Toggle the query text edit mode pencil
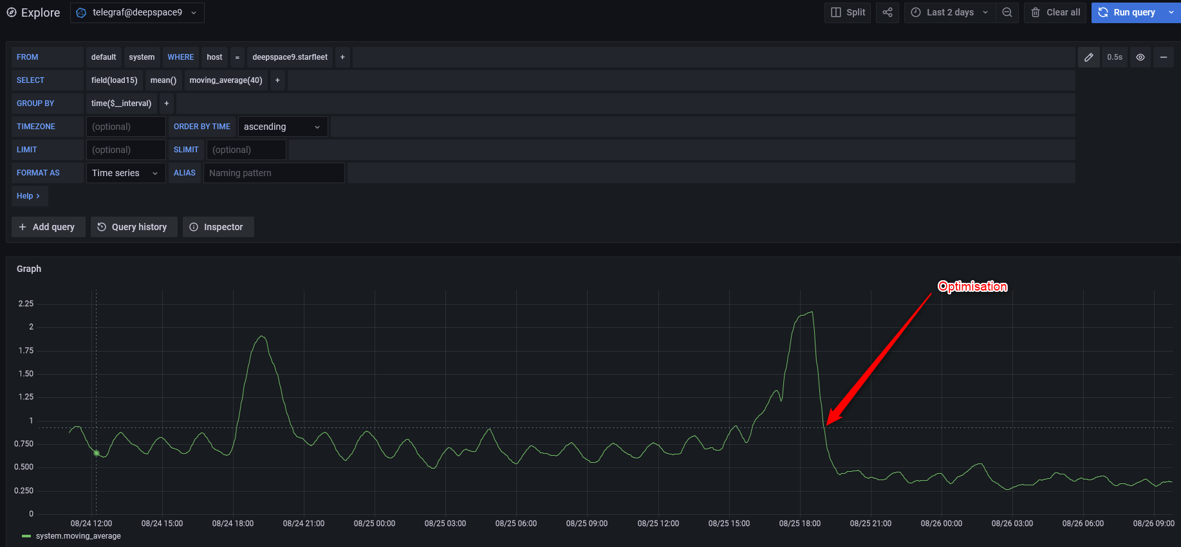Screen dimensions: 1181x547 [x=1088, y=57]
